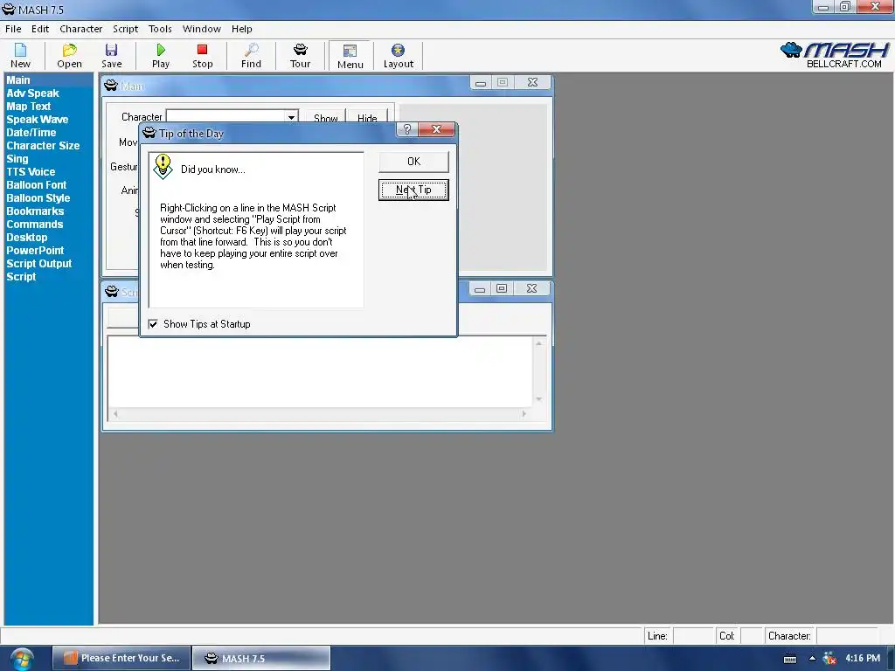Select Main in the sidebar

coord(18,80)
